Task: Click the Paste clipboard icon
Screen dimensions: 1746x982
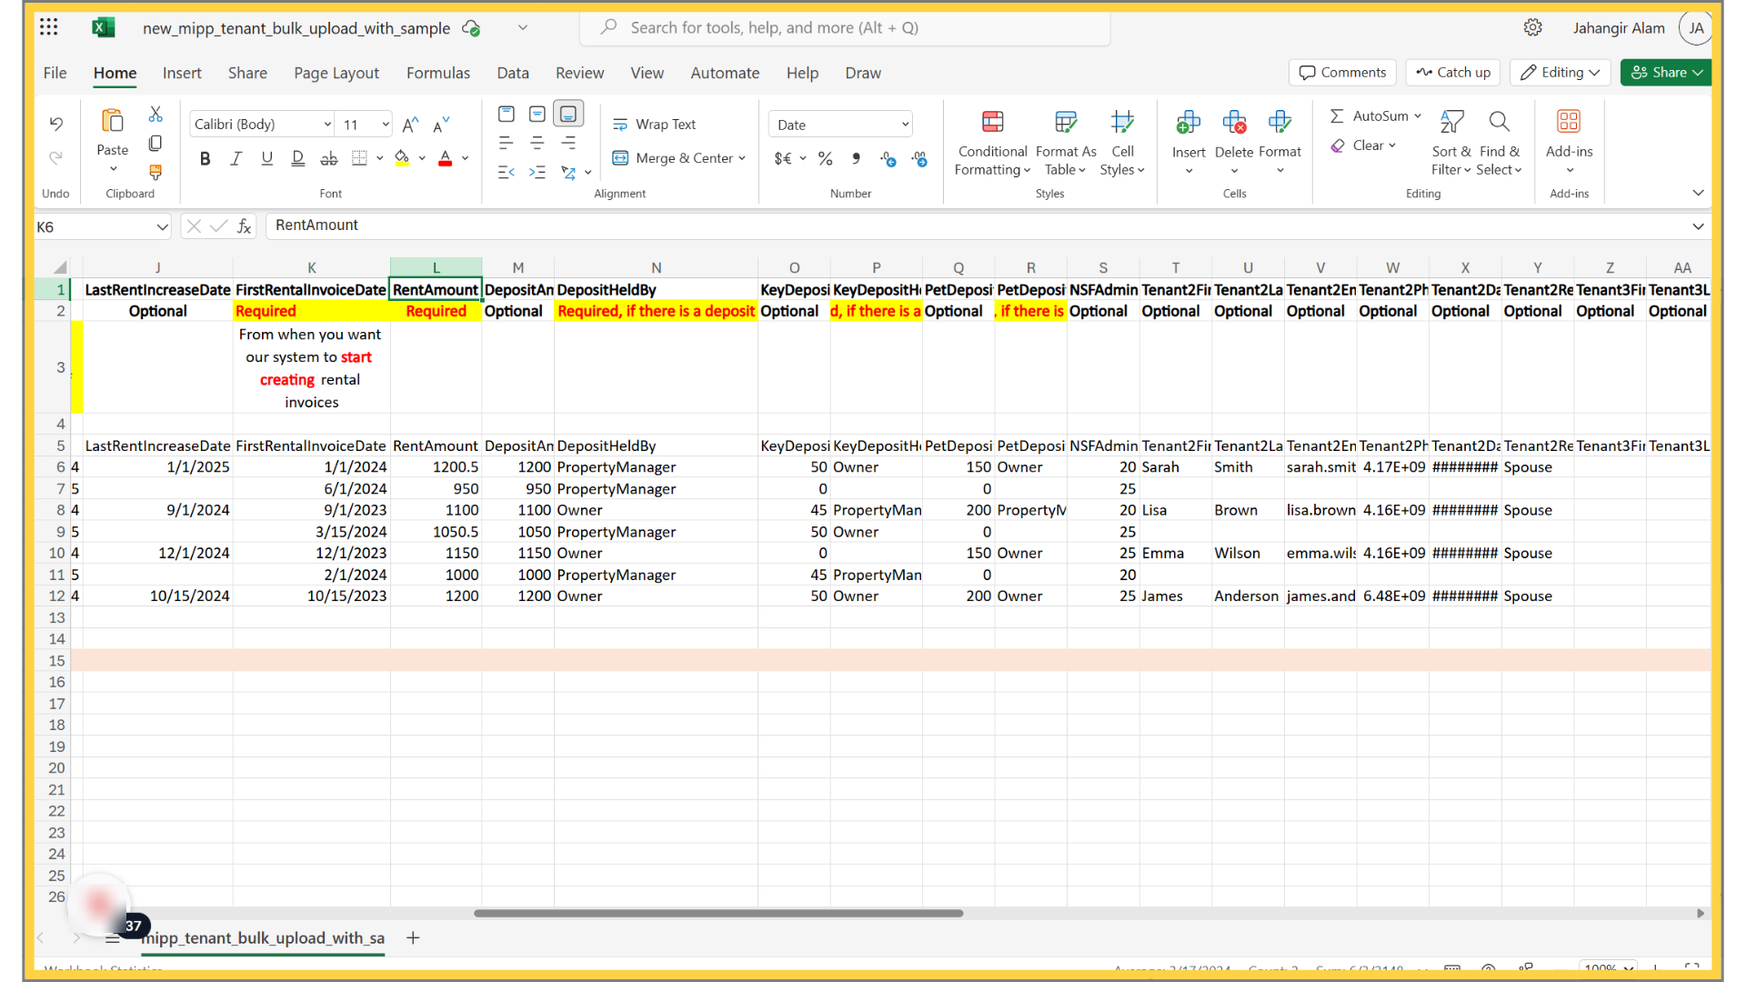Action: point(113,121)
